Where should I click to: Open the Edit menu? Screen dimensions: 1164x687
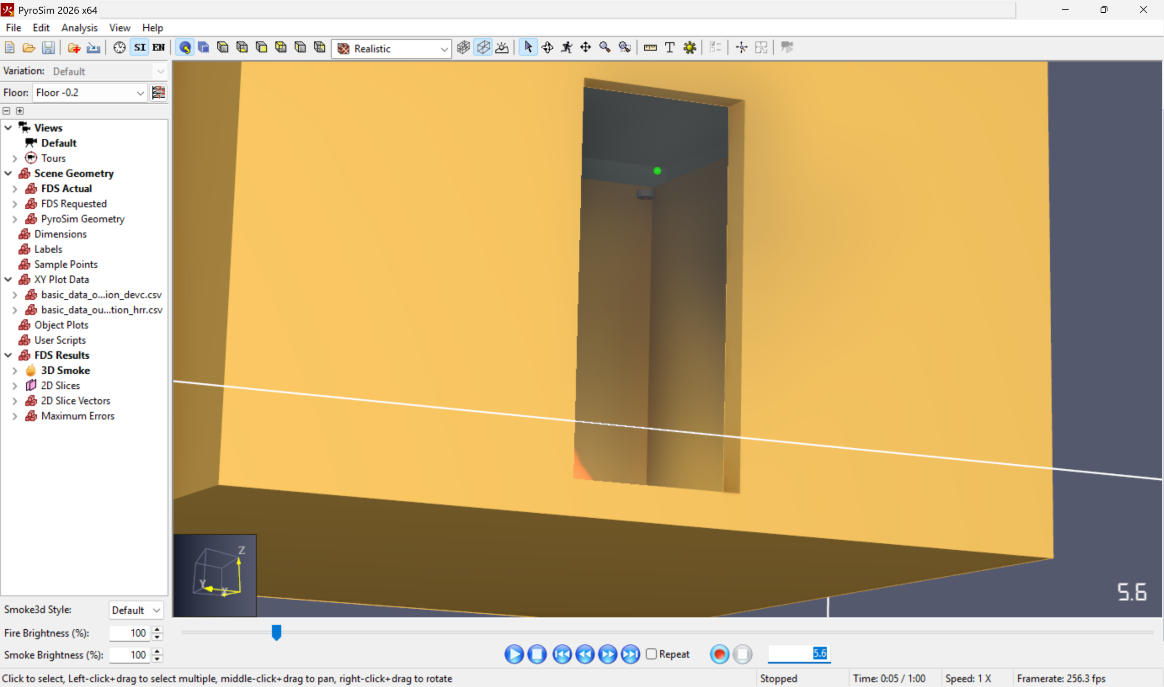click(41, 28)
